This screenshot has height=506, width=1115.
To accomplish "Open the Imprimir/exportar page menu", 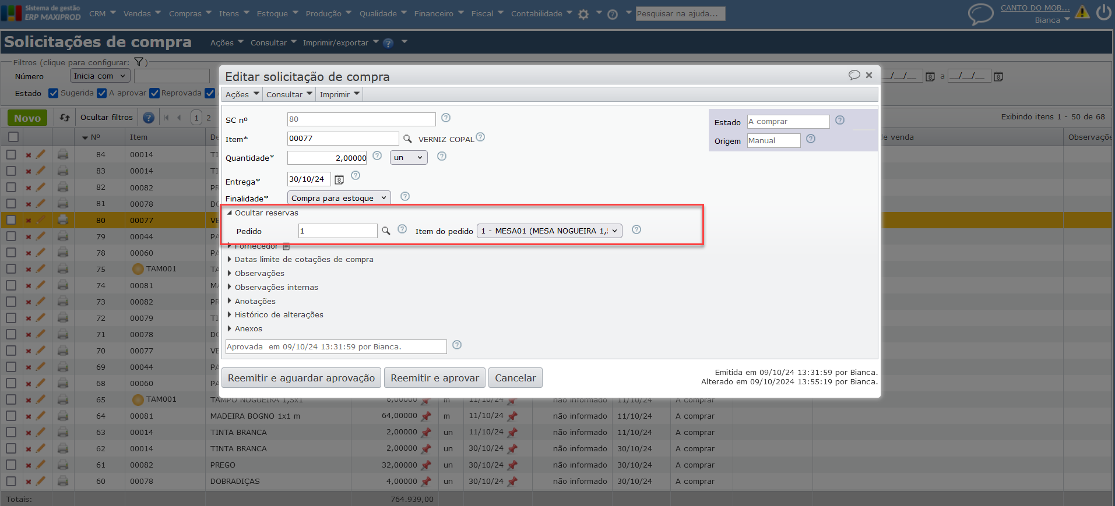I will [340, 43].
